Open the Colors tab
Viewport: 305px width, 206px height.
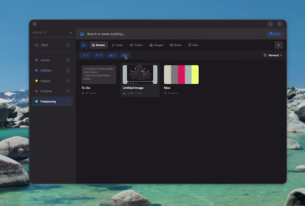[x=136, y=45]
